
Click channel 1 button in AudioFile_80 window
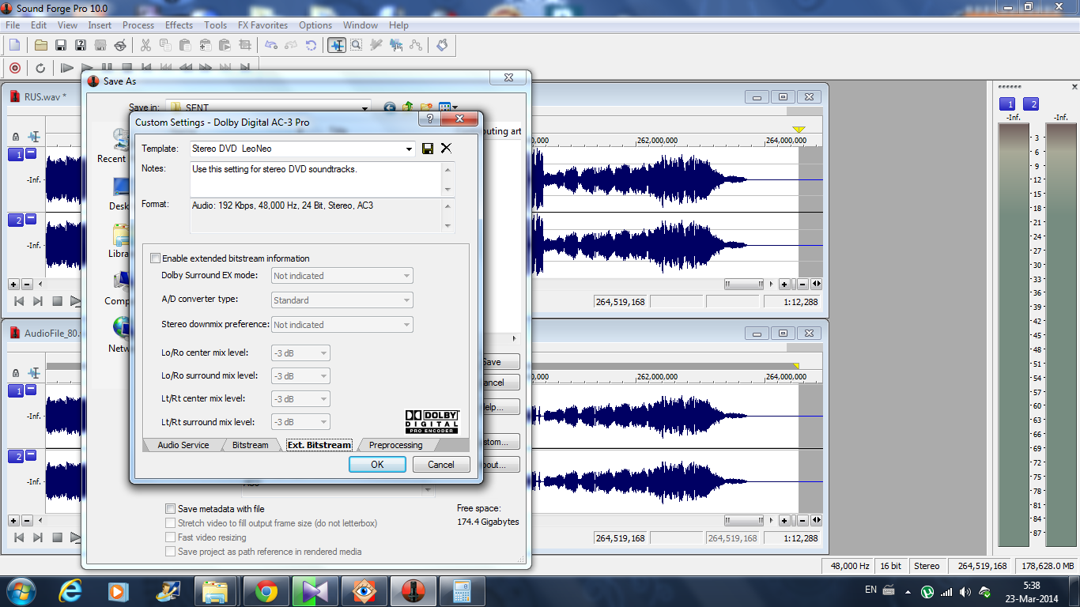pyautogui.click(x=16, y=390)
